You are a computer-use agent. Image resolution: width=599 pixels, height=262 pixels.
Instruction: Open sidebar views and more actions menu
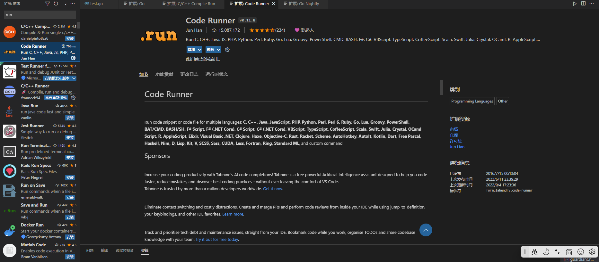pyautogui.click(x=73, y=4)
